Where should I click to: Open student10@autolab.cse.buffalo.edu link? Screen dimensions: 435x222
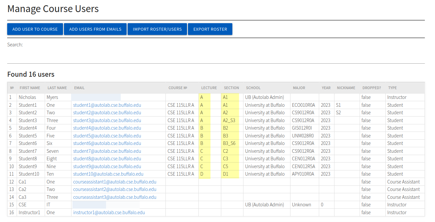(x=108, y=174)
